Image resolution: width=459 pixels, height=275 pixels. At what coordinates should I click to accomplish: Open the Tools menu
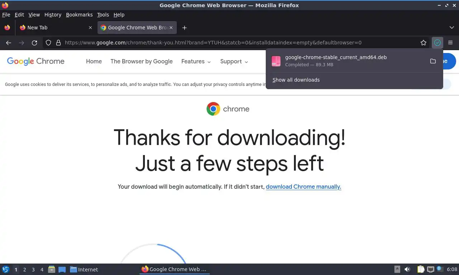(x=103, y=15)
